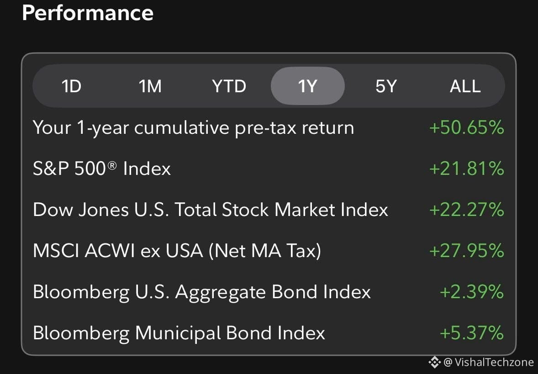Image resolution: width=538 pixels, height=374 pixels.
Task: Tap the Bloomberg Municipal Bond Index row
Action: coord(268,333)
